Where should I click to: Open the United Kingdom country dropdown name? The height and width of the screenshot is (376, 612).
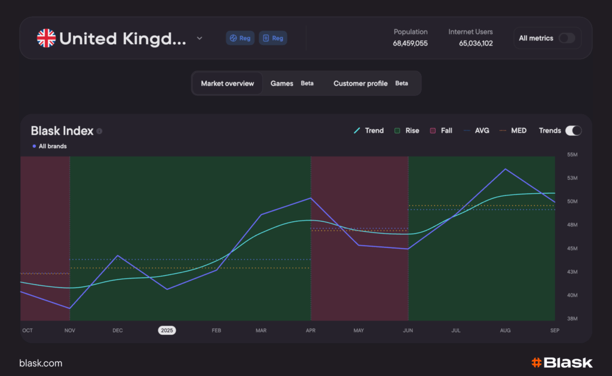pyautogui.click(x=123, y=38)
